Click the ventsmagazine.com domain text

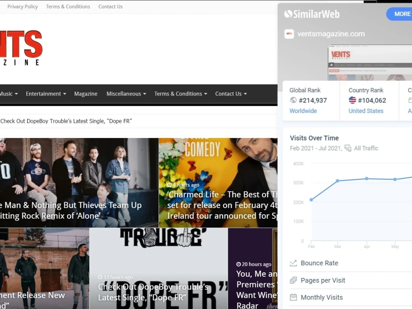[331, 34]
